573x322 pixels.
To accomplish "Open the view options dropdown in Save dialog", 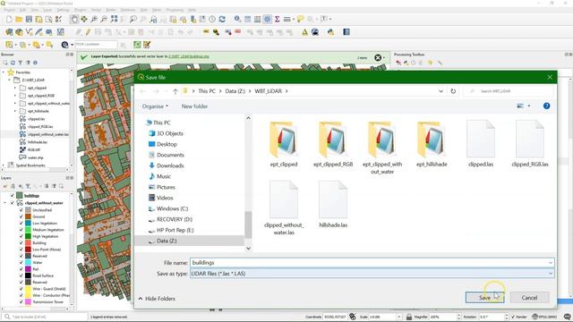I will click(529, 106).
